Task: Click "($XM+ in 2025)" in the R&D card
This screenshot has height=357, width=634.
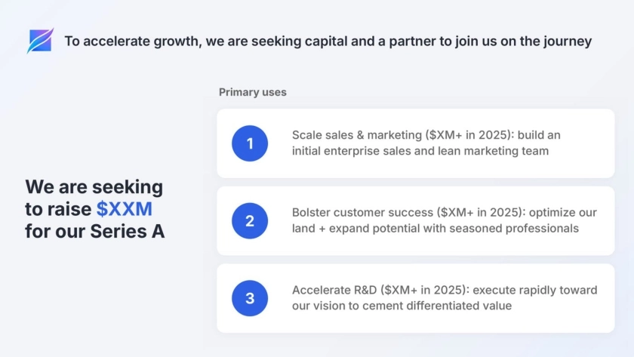Action: [x=418, y=290]
